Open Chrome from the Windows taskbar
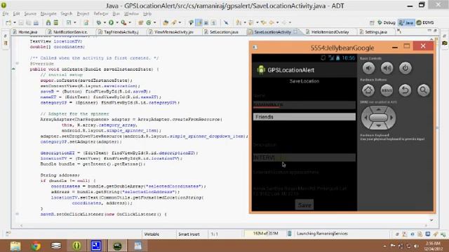Screen dimensions: 449x252 36,246
